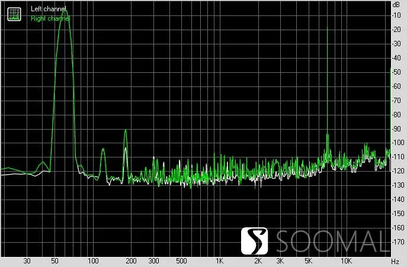Click the -160 dB axis value
This screenshot has width=407, height=267.
coord(398,228)
